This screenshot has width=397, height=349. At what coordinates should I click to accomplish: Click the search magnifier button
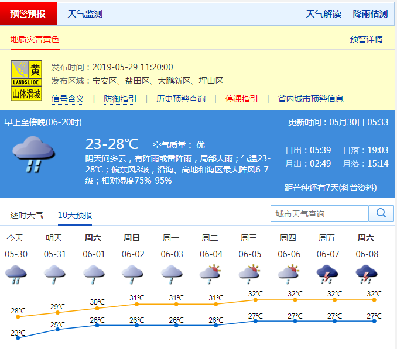coord(381,213)
